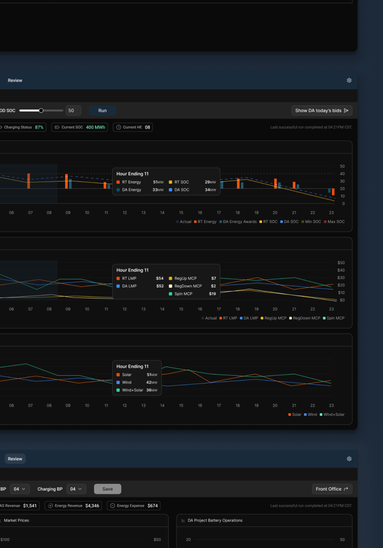Toggle RT Energy series in legend
The image size is (383, 548).
pyautogui.click(x=205, y=222)
